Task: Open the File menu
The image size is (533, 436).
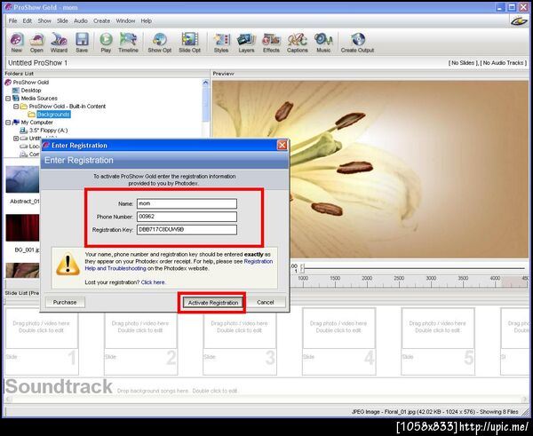Action: (x=12, y=20)
